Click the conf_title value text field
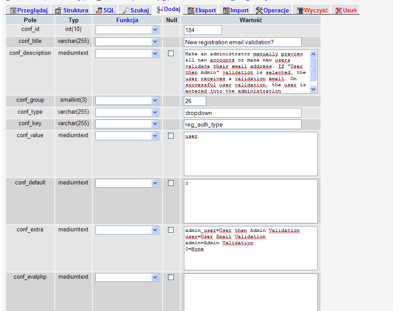Viewport: 393px width, 311px height. click(x=243, y=42)
